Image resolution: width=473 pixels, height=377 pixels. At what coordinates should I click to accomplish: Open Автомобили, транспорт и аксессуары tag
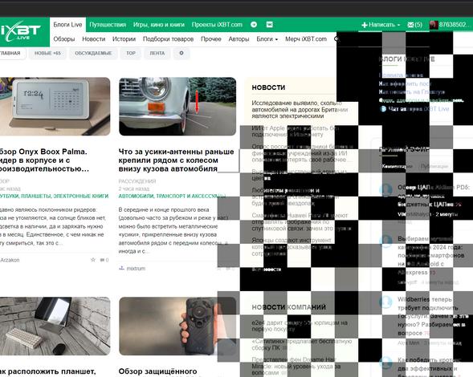(172, 196)
